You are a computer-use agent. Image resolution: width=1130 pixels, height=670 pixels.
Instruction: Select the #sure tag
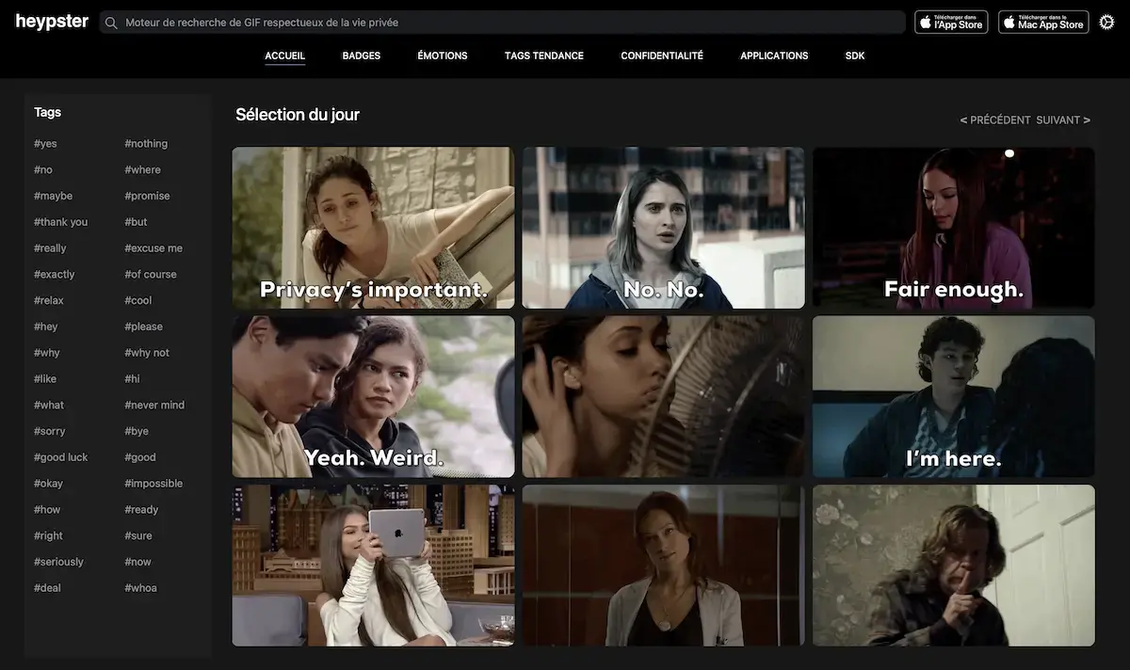pos(137,536)
